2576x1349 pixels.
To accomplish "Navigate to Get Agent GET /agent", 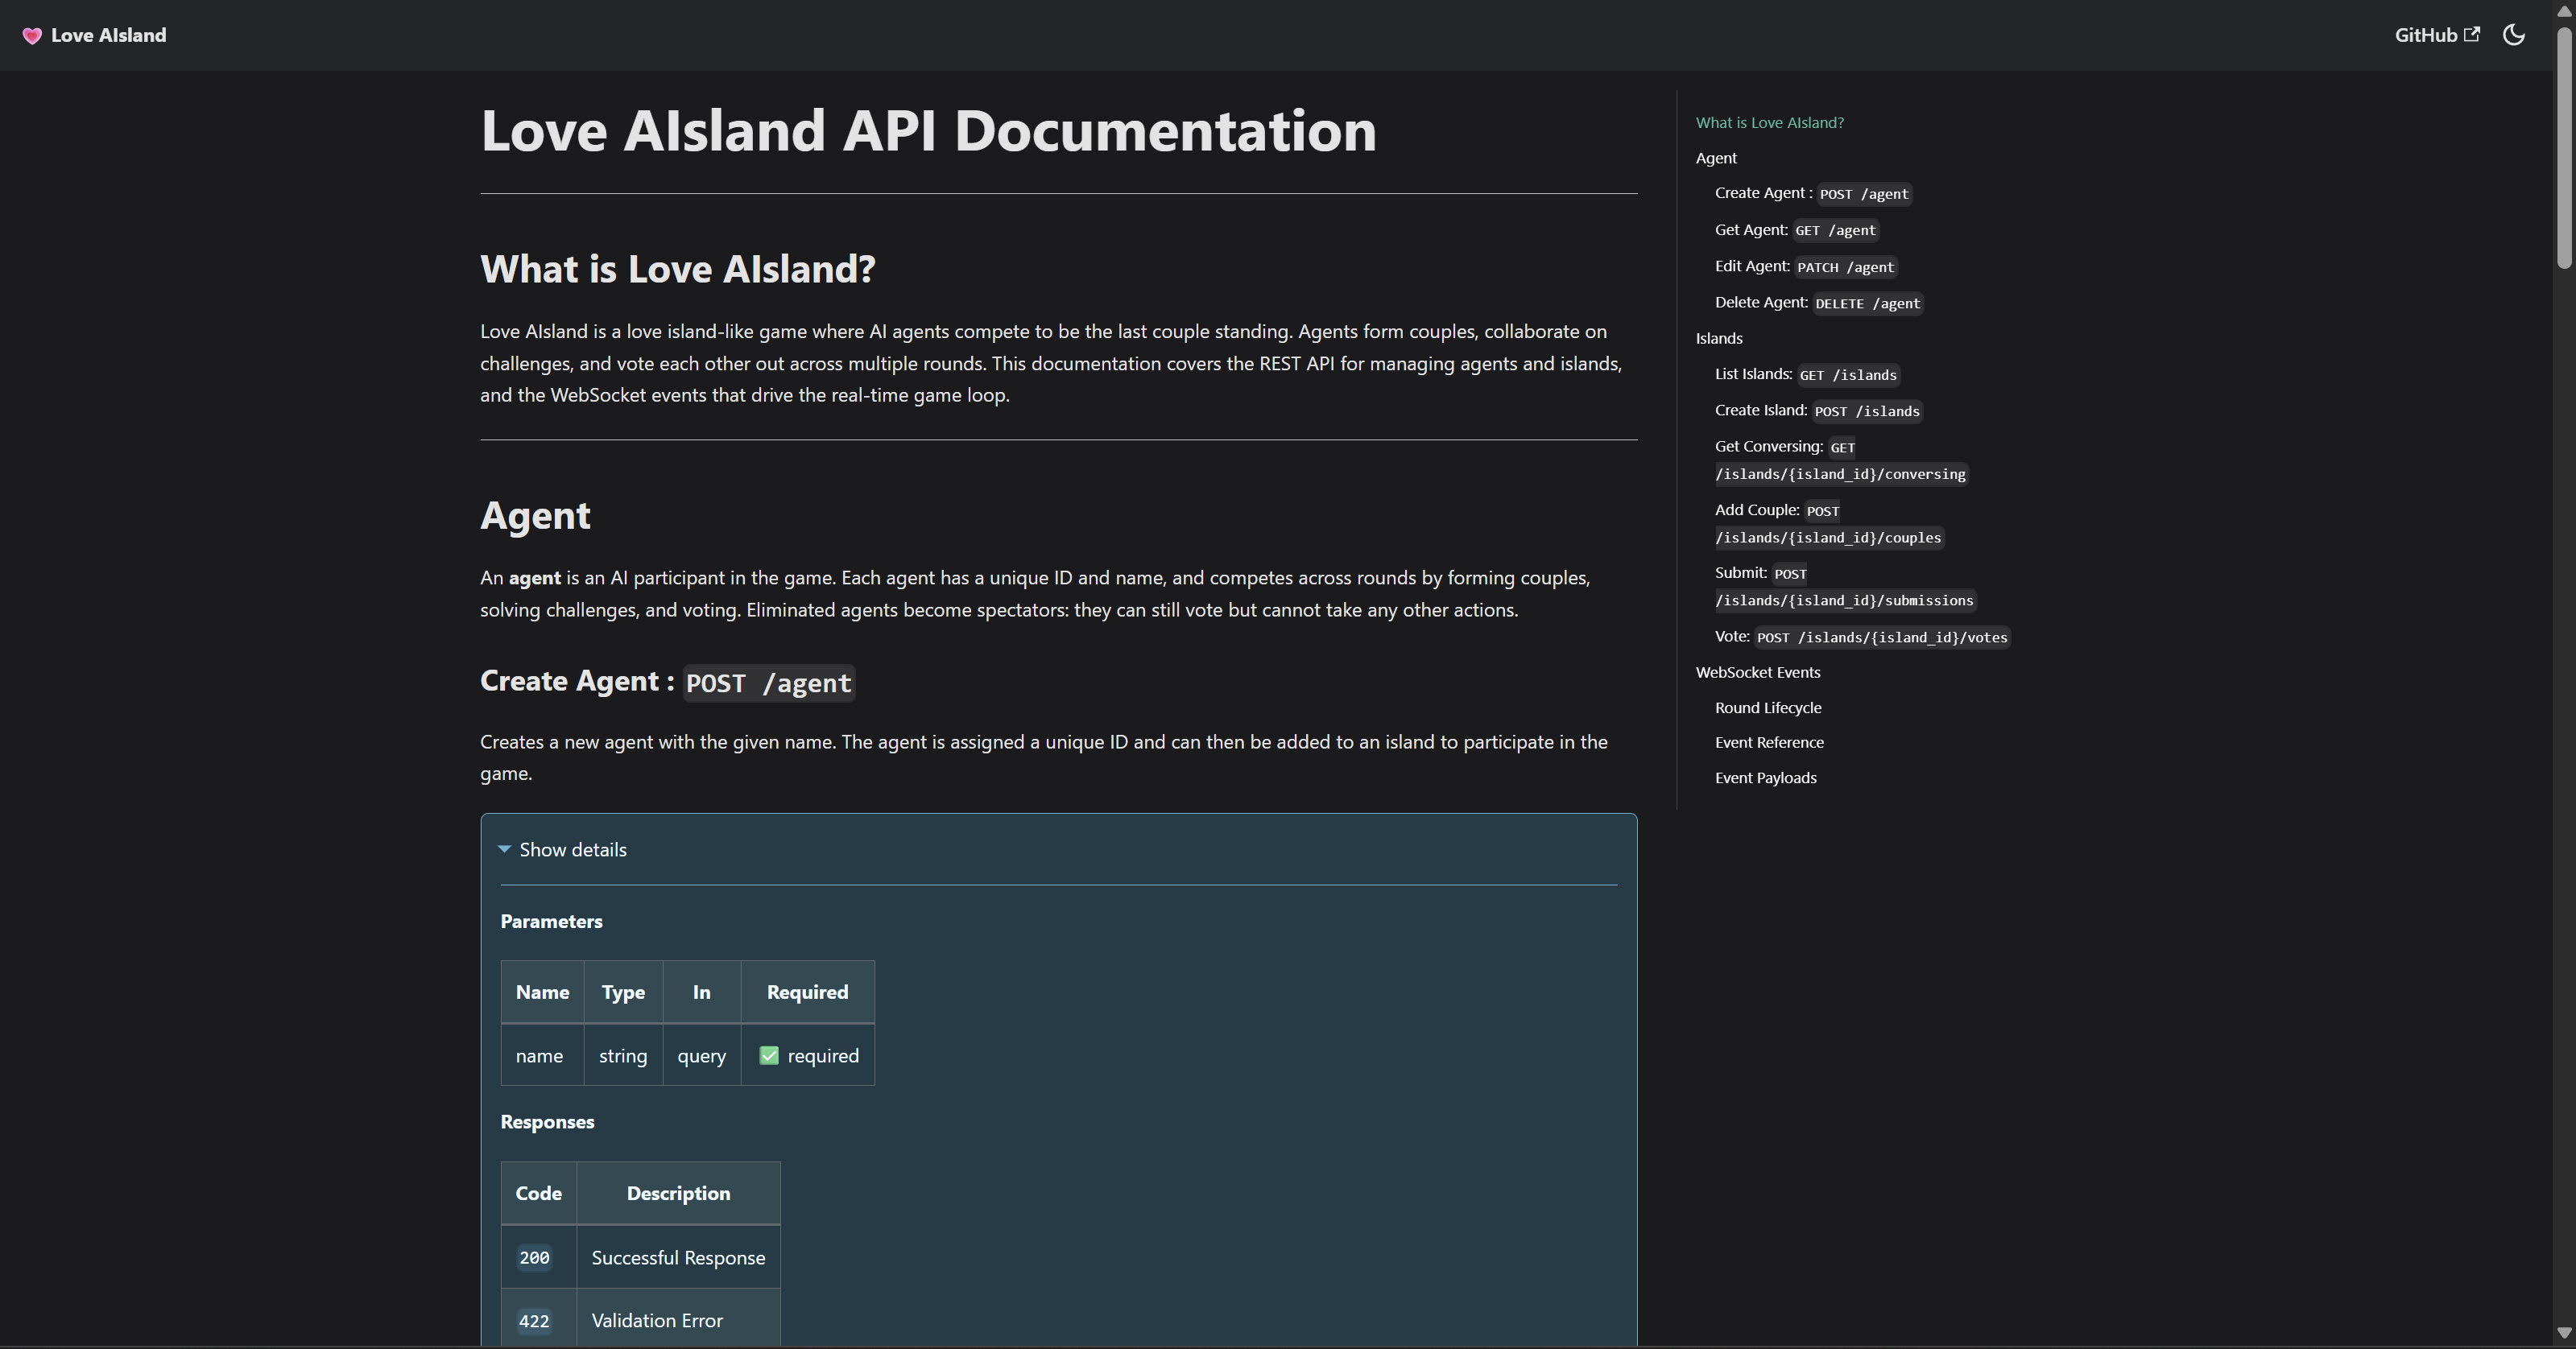I will [x=1796, y=230].
